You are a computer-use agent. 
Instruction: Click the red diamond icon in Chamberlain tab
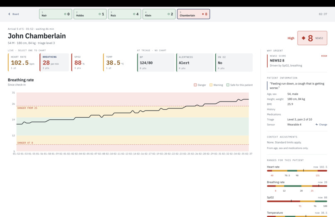(203, 14)
